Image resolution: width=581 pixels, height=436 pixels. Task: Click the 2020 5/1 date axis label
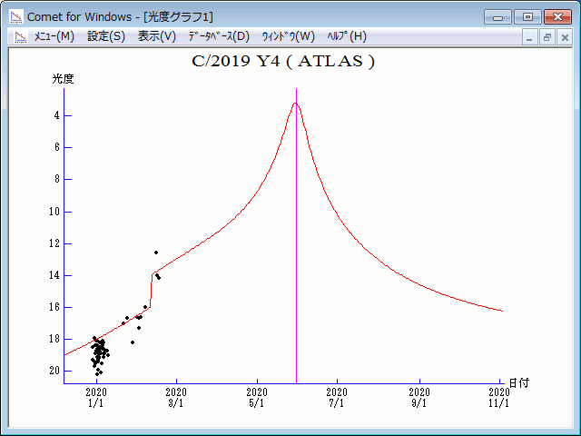257,398
